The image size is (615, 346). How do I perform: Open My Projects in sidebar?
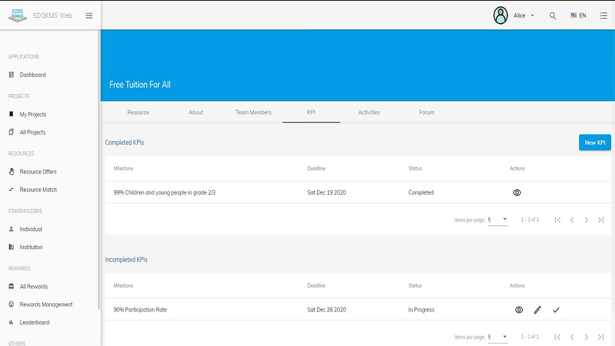pos(33,114)
